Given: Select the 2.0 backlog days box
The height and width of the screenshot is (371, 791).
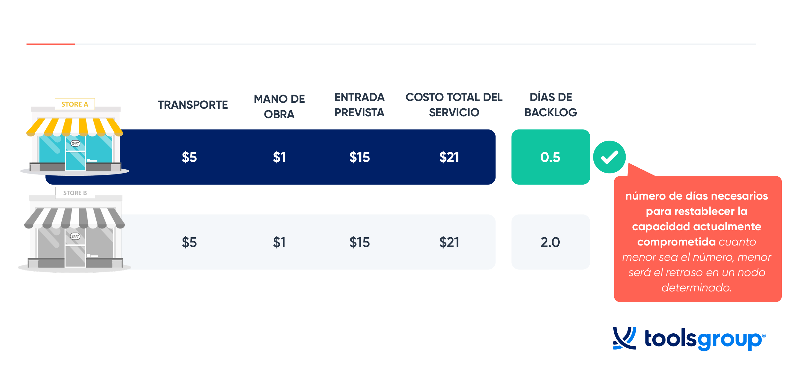Looking at the screenshot, I should (550, 242).
